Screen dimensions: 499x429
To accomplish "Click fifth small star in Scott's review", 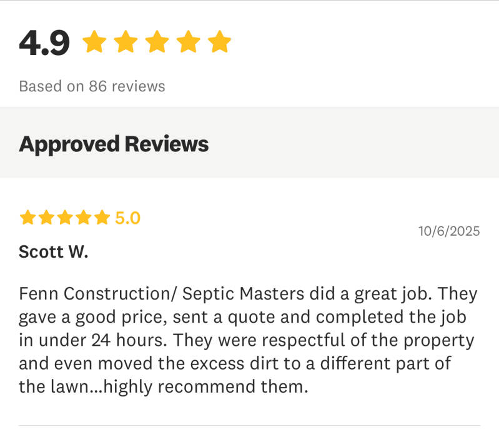I will (x=102, y=218).
